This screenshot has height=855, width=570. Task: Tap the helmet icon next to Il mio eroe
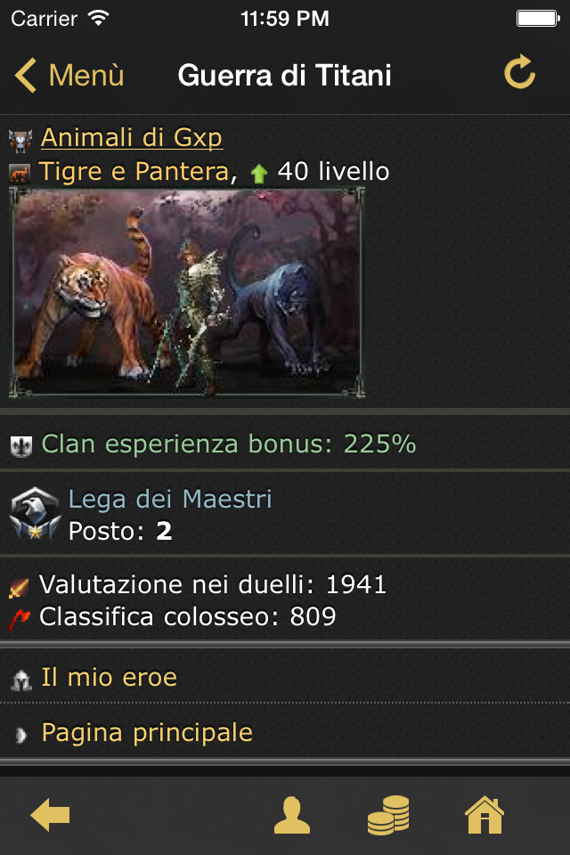pos(21,680)
